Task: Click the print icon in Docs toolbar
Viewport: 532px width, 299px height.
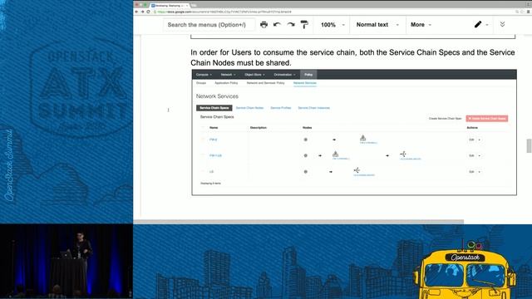Action: point(264,24)
